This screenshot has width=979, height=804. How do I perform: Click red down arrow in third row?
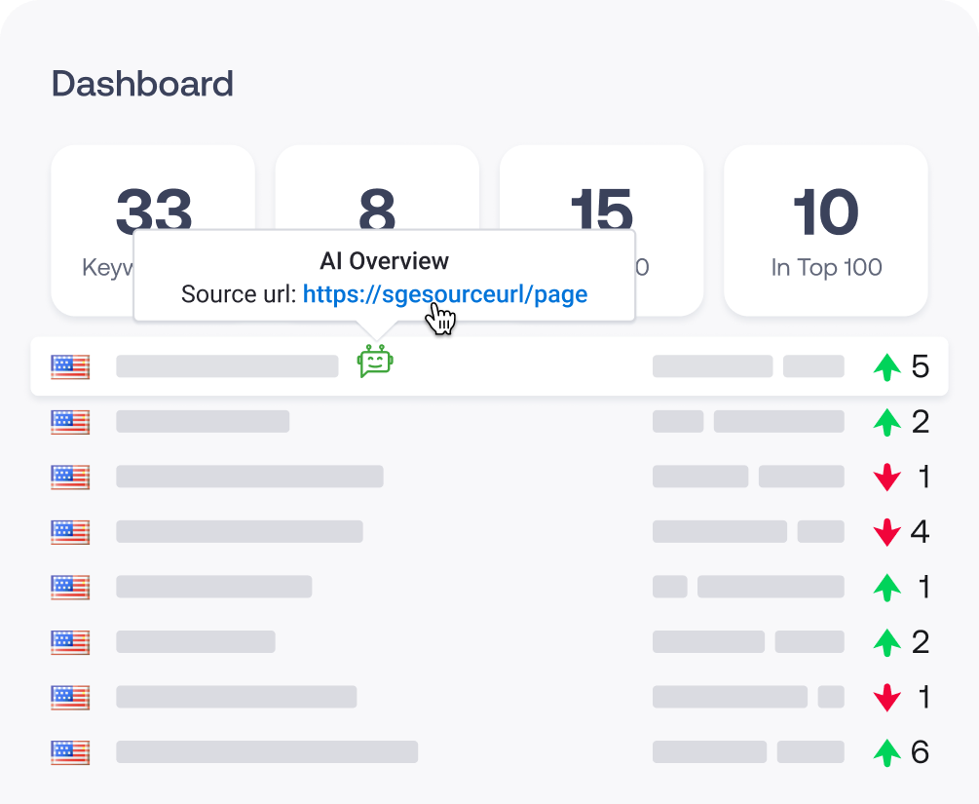886,478
